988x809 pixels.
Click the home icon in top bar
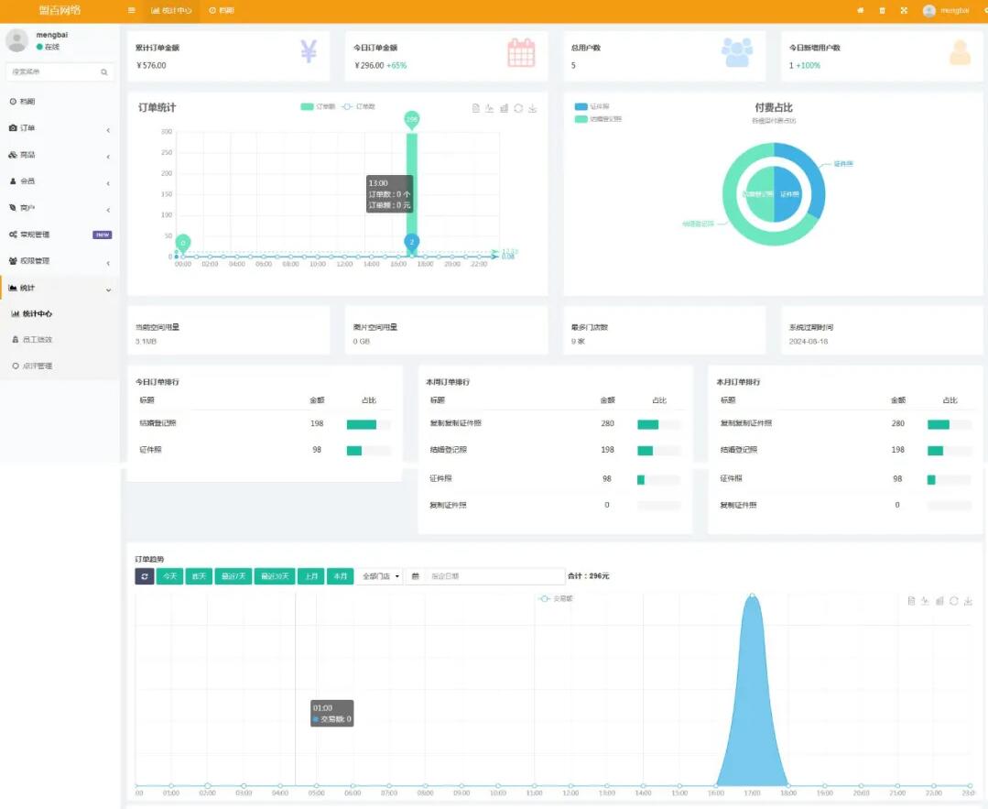click(860, 10)
